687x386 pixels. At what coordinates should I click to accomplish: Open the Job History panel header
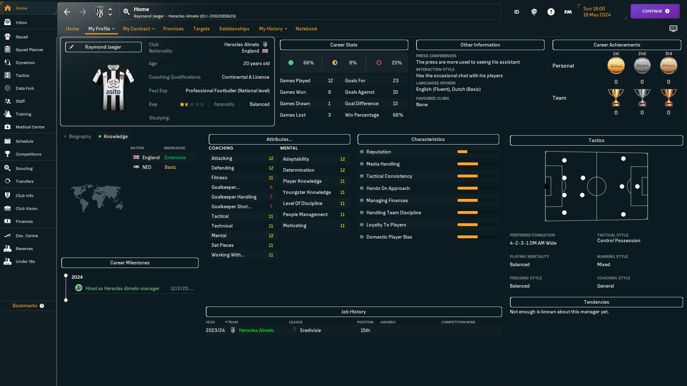(x=354, y=312)
